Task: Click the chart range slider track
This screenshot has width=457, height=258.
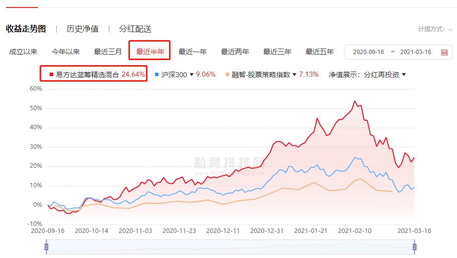Action: (x=230, y=247)
